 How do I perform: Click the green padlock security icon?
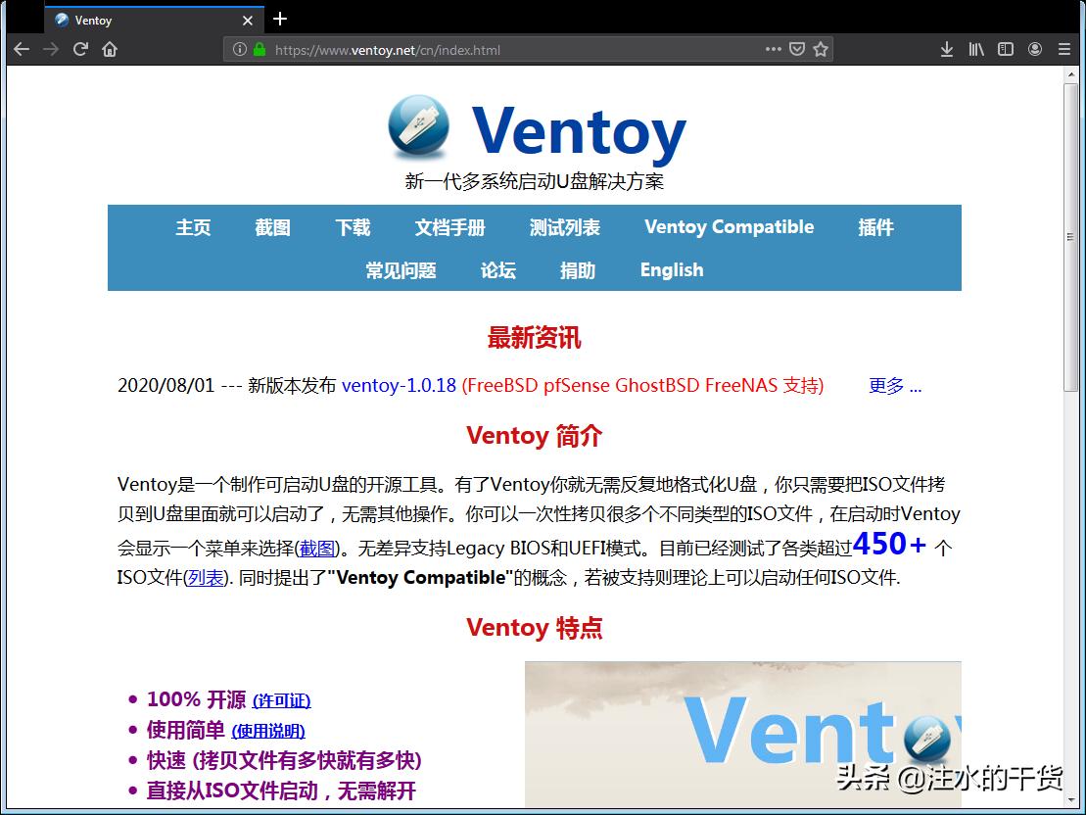tap(260, 49)
